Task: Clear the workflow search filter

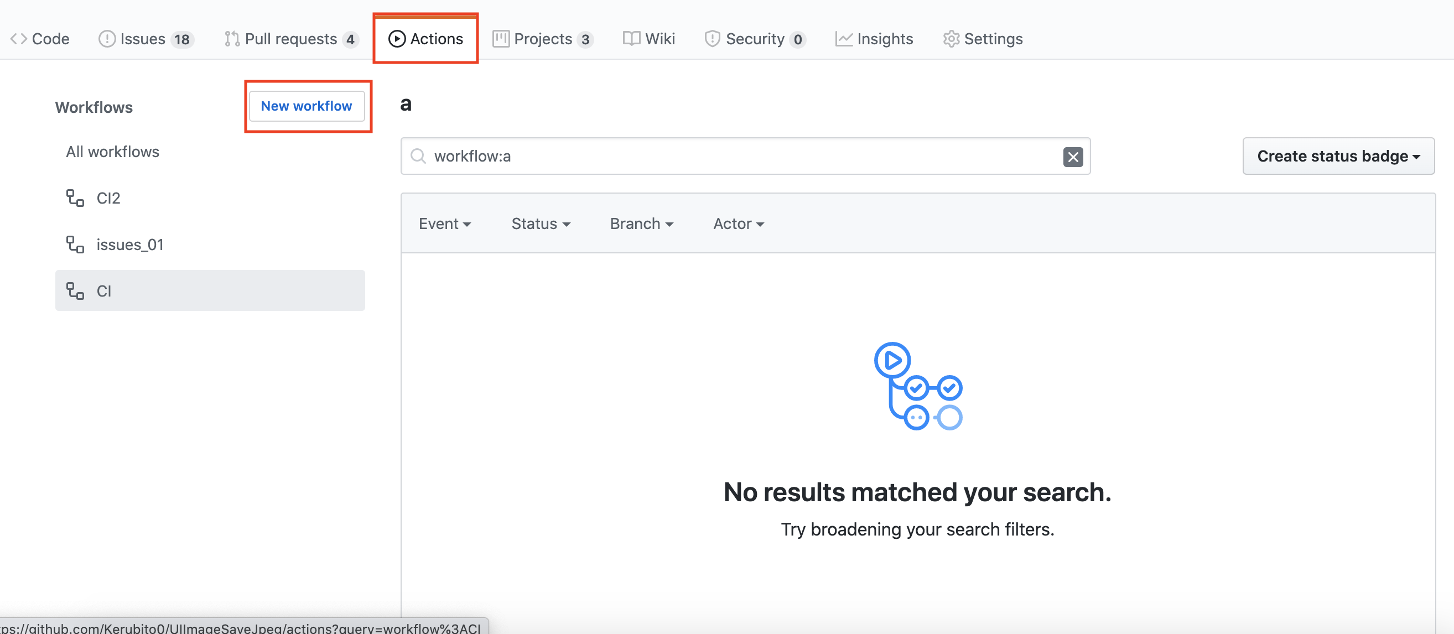Action: tap(1072, 157)
